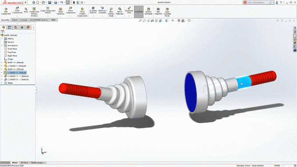Expand the Mates folder
This screenshot has width=297, height=167.
point(2,83)
